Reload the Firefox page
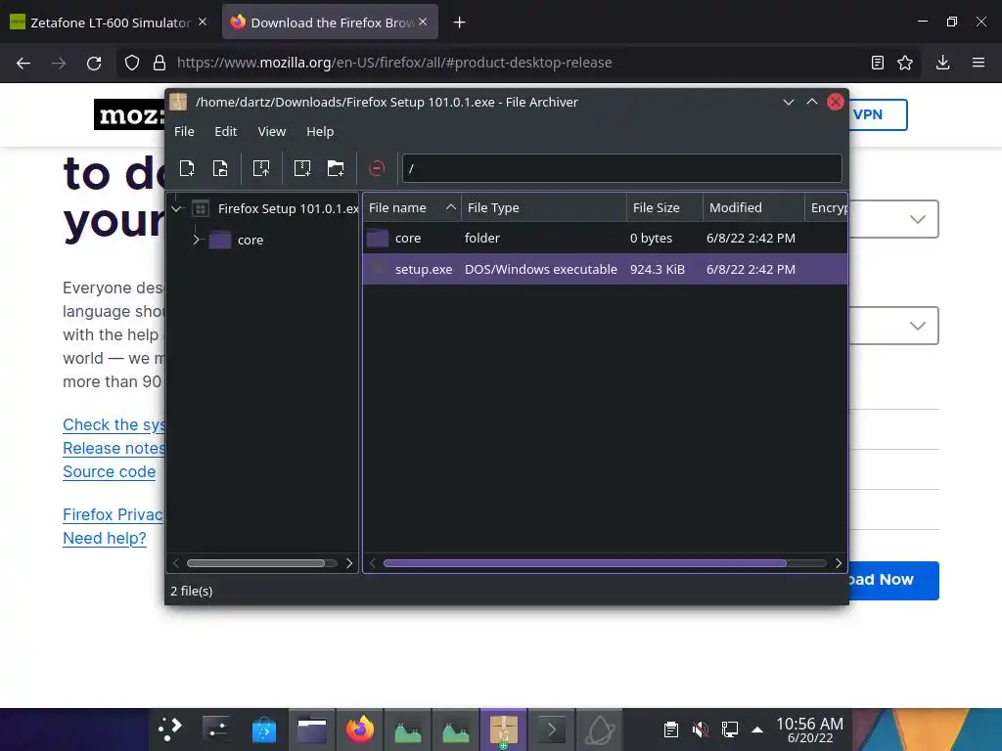Screen dimensions: 1002x751 [x=94, y=63]
